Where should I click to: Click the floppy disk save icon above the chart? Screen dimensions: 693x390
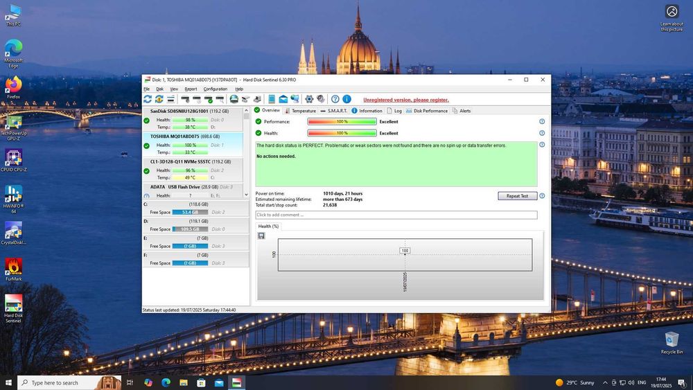click(261, 236)
